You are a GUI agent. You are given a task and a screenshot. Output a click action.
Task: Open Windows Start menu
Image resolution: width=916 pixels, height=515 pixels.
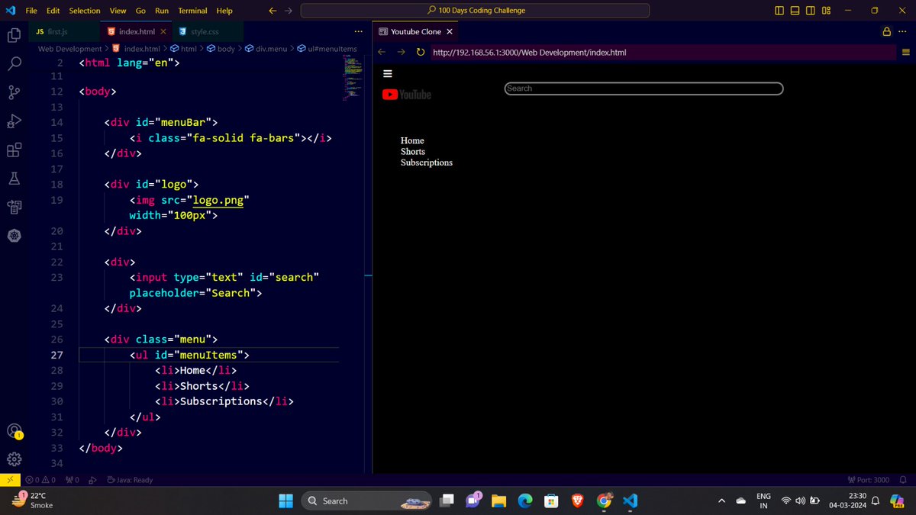[285, 501]
